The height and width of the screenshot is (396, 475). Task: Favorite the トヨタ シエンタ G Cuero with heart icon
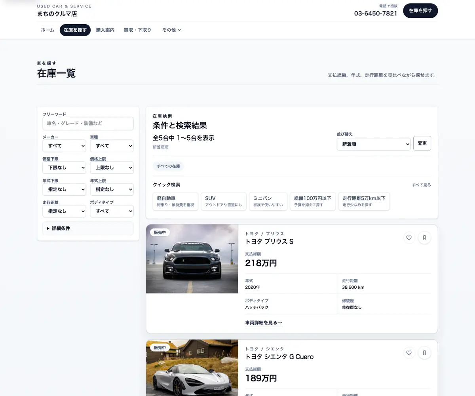409,352
